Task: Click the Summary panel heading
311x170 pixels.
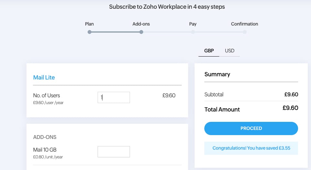Action: (217, 74)
